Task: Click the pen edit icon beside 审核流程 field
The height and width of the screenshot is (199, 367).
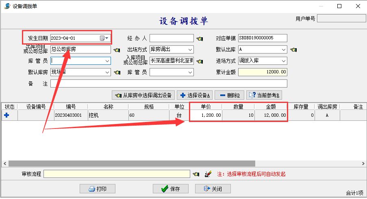Action: click(208, 174)
